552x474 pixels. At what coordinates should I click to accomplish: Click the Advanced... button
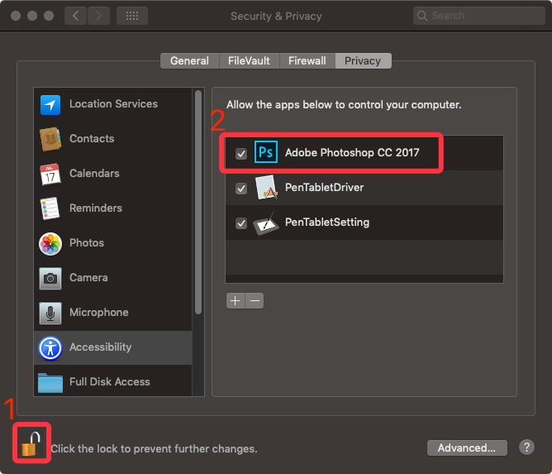467,448
